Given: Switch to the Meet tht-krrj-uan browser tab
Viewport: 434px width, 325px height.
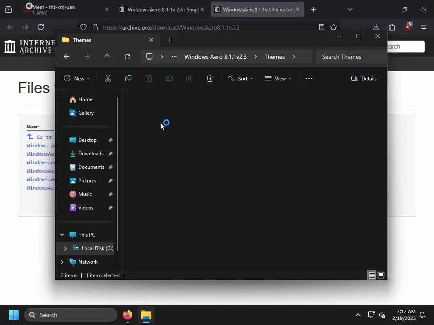Looking at the screenshot, I should (x=67, y=9).
